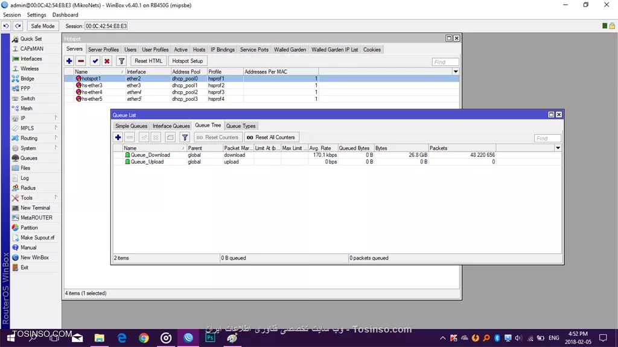Open File Explorer from Windows taskbar
The width and height of the screenshot is (618, 347).
(100, 338)
